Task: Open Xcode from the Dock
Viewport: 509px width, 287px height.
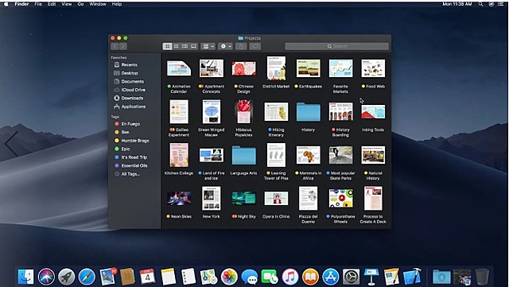Action: 412,277
